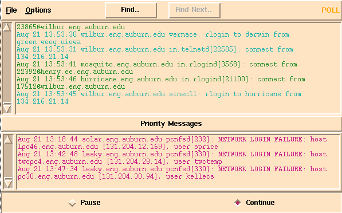Click the Priority Messages scrollbar track
342x213 pixels.
pos(8,161)
